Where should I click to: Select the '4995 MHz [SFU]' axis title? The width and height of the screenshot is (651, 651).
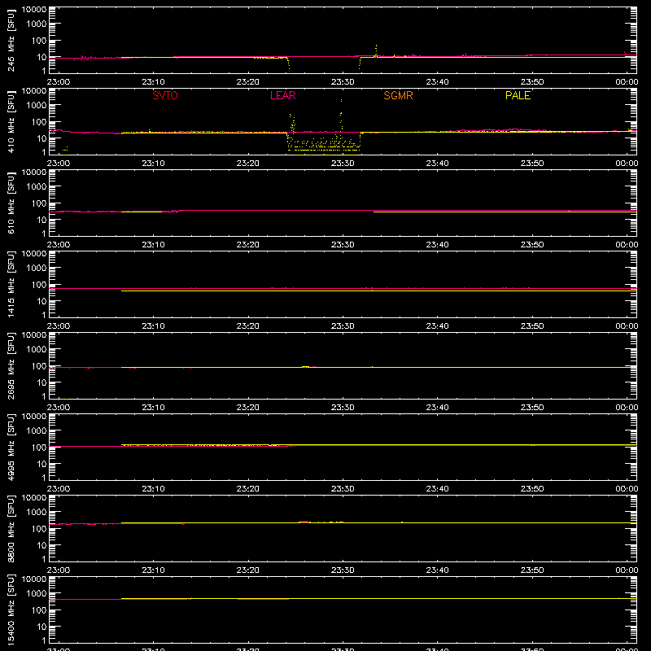coord(11,447)
